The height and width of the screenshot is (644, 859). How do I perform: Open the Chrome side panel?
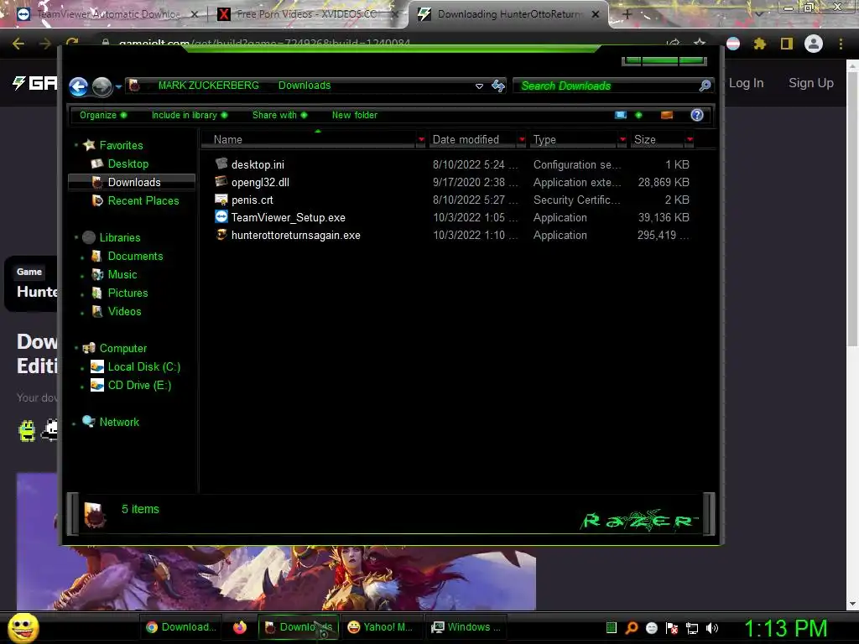[787, 44]
